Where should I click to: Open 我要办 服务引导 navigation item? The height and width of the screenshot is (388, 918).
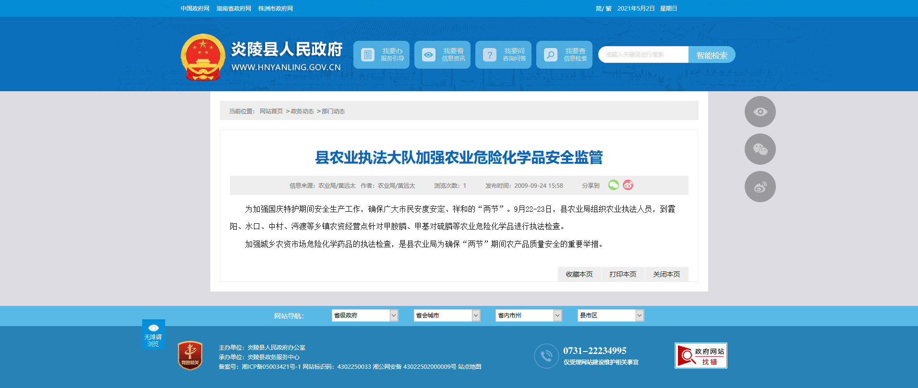click(x=381, y=55)
